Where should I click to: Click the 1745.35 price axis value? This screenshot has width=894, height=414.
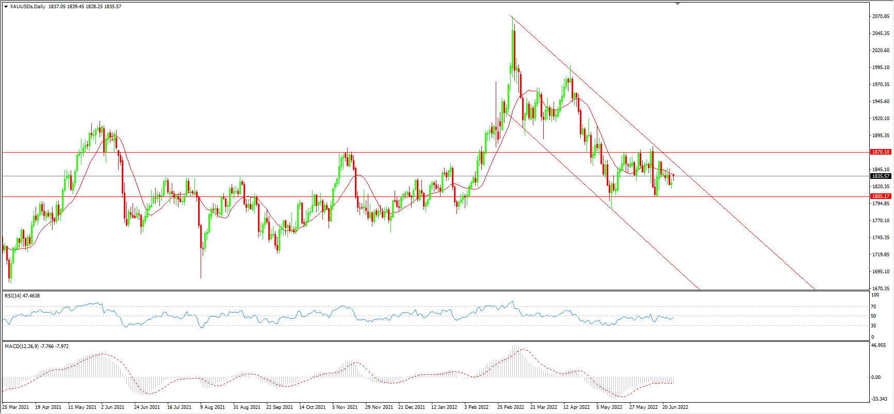(x=881, y=238)
